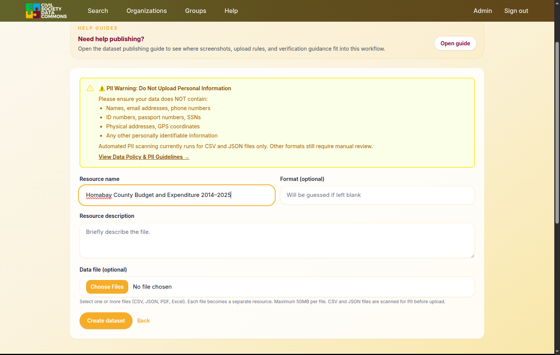
Task: Open the Groups nav item
Action: click(196, 11)
